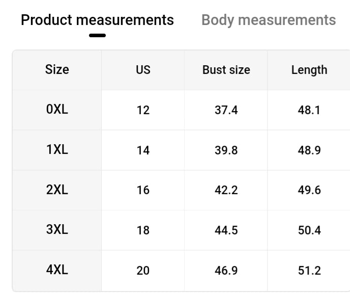Click length value 49.6
Viewport: 350px width, 296px height.
point(309,190)
